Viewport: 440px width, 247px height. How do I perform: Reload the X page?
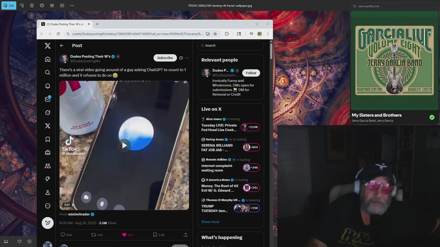[x=58, y=34]
